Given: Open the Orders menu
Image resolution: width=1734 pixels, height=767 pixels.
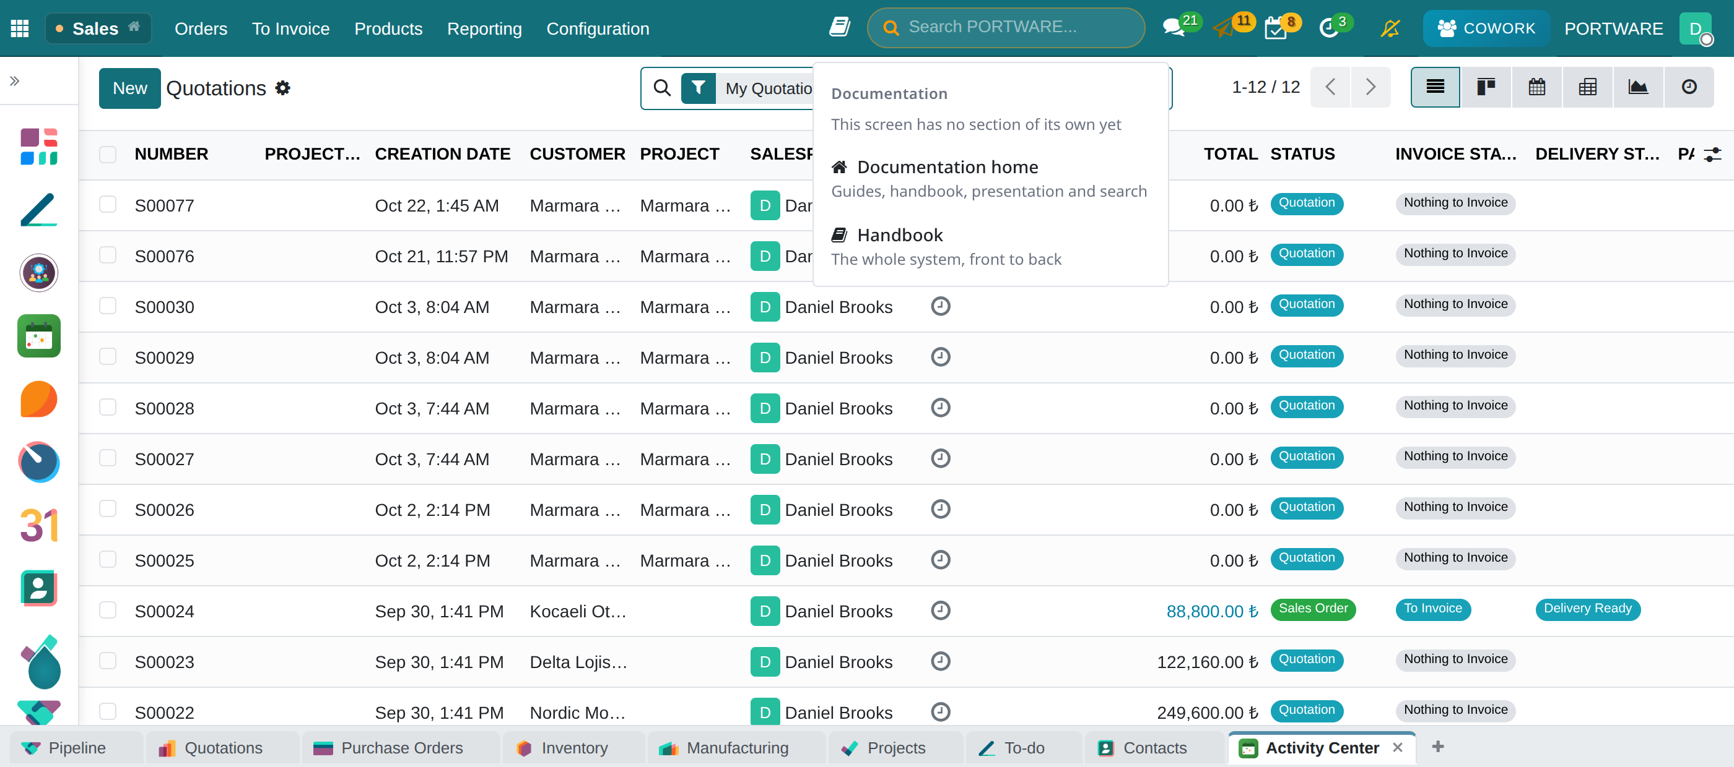Looking at the screenshot, I should (x=201, y=29).
